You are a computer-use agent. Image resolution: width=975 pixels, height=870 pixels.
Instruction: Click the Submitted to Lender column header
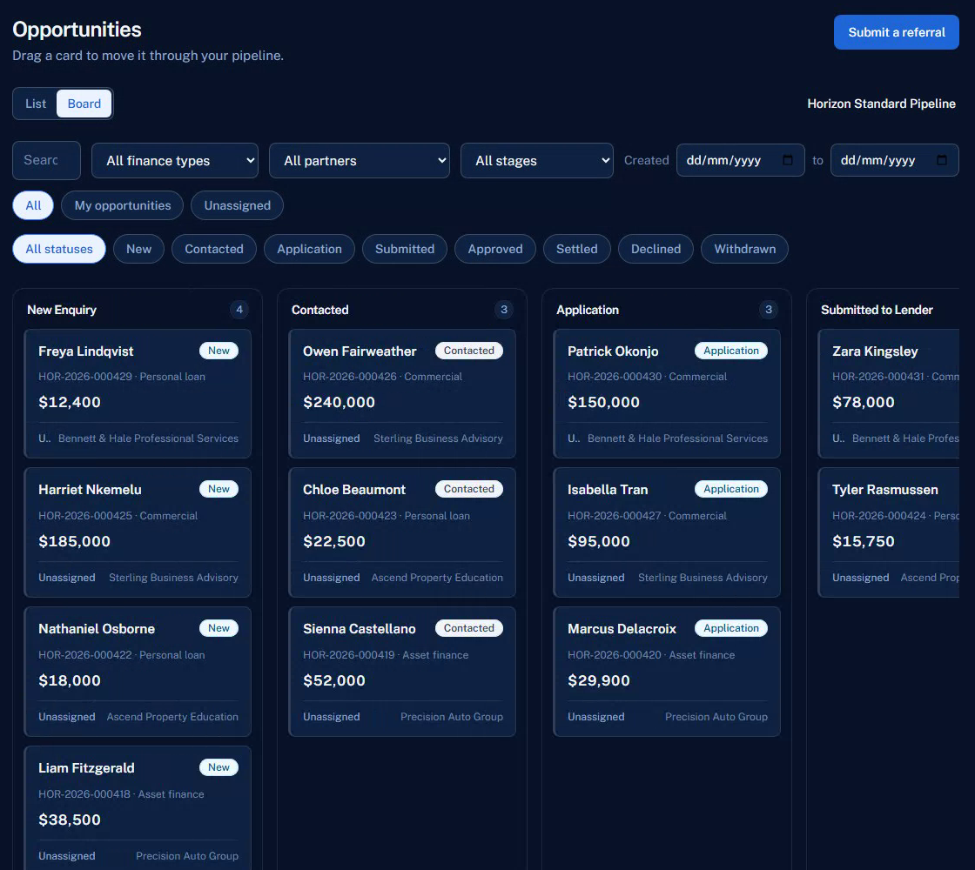coord(877,310)
